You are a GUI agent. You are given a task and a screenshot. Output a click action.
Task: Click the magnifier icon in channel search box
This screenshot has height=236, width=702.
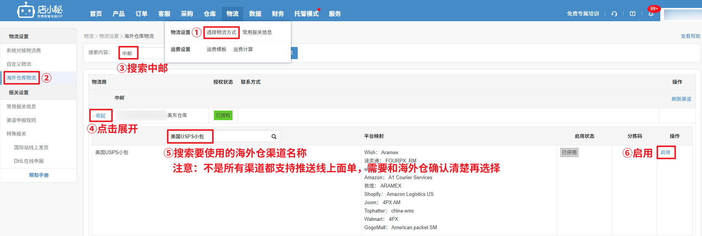tap(274, 137)
